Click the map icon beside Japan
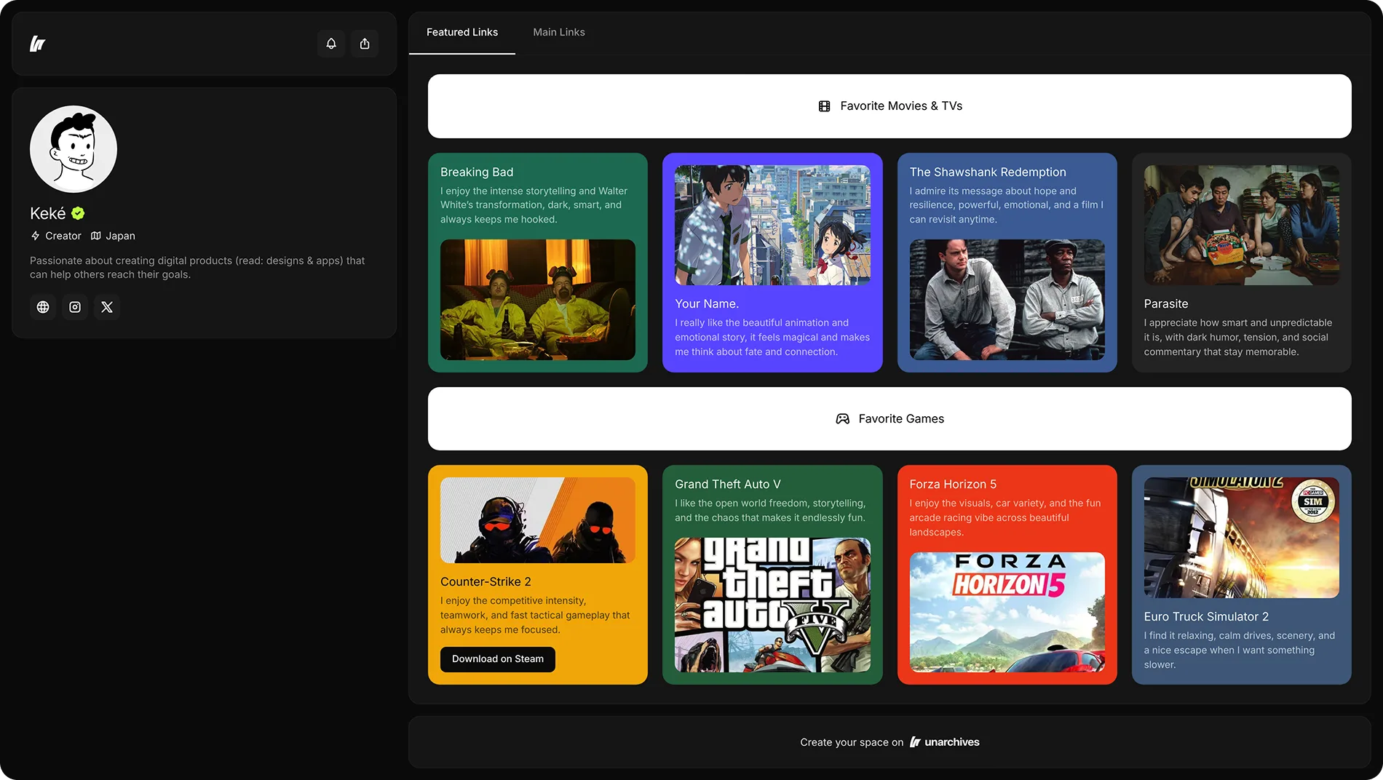Viewport: 1383px width, 780px height. (x=95, y=236)
